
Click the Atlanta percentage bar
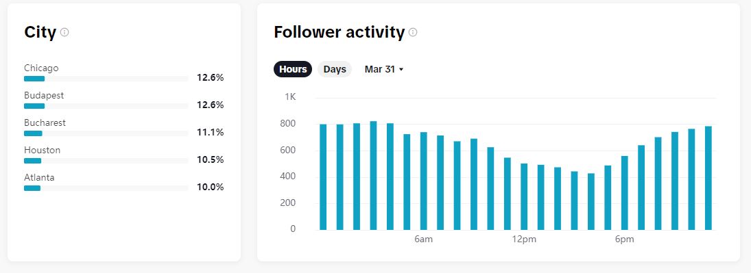(x=106, y=188)
